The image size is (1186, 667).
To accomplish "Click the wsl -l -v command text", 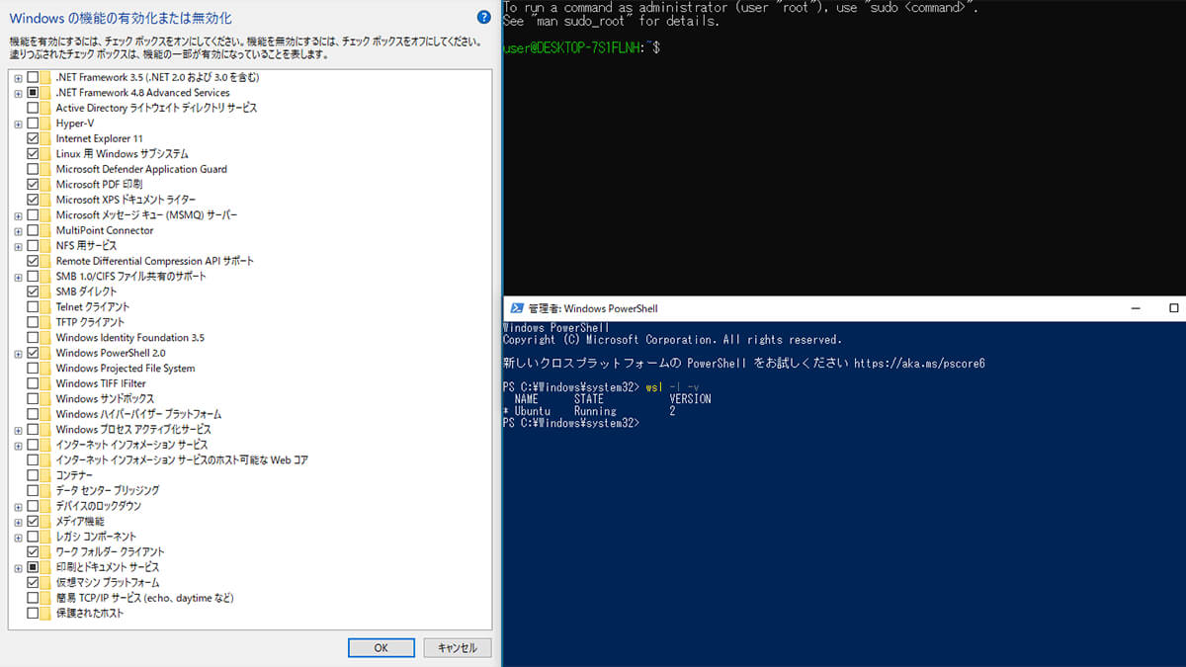I will [672, 387].
